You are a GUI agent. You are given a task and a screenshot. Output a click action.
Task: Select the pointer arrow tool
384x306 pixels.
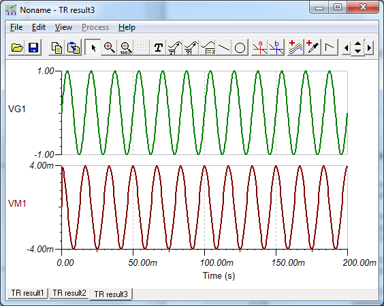click(93, 47)
